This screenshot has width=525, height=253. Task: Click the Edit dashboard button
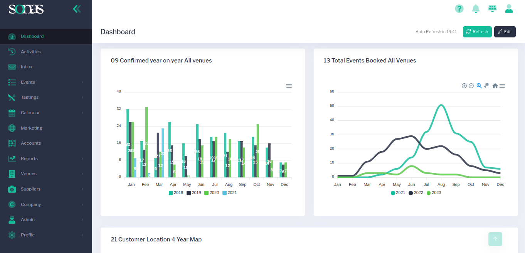tap(505, 32)
